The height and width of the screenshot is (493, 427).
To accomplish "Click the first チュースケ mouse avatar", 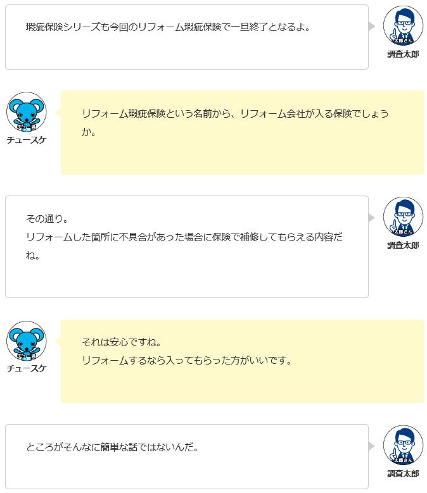I will point(27,112).
